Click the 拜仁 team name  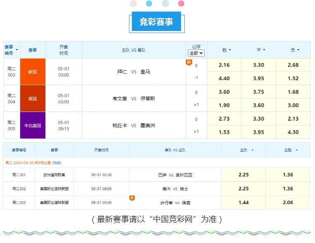point(122,71)
